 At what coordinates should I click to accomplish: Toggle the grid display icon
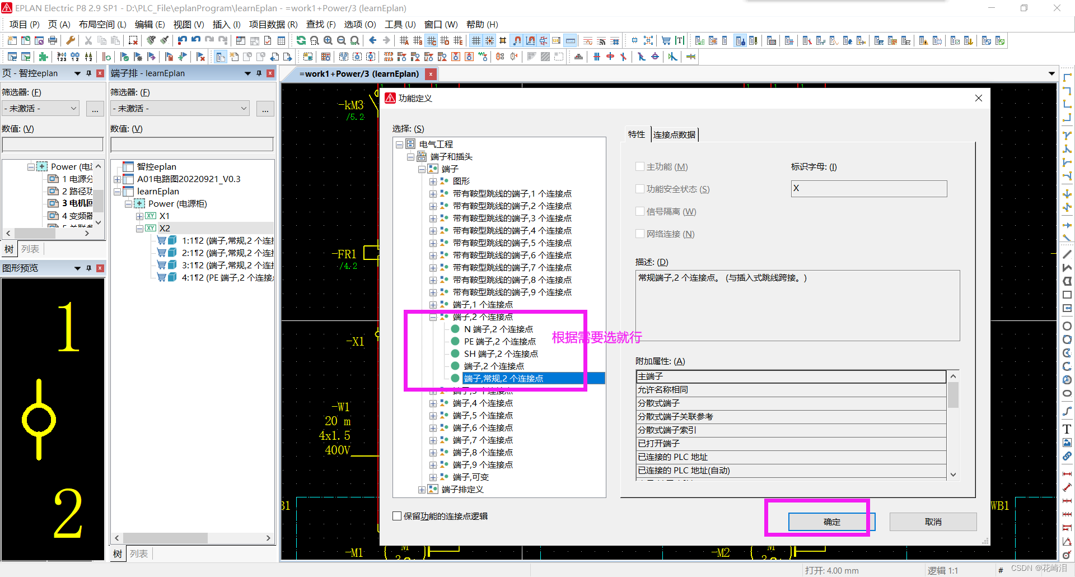click(476, 40)
